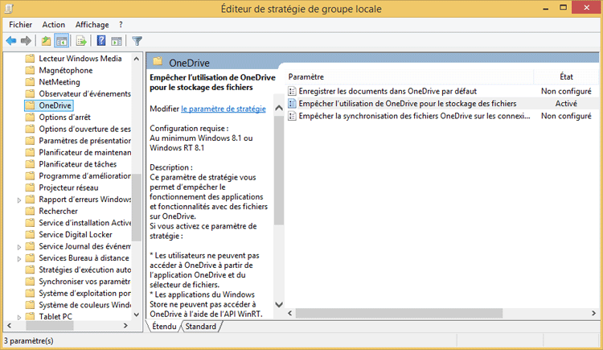Select Paramètres de présentation in the tree
This screenshot has width=603, height=350.
click(84, 141)
